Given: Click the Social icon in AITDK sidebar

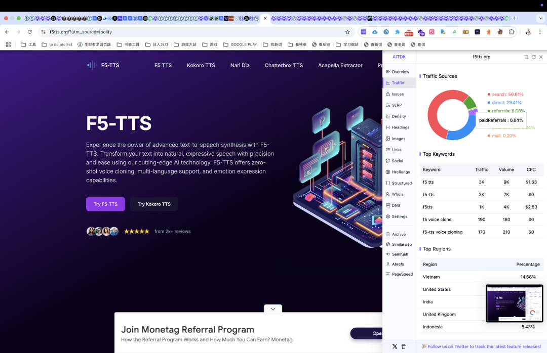Looking at the screenshot, I should [x=388, y=161].
